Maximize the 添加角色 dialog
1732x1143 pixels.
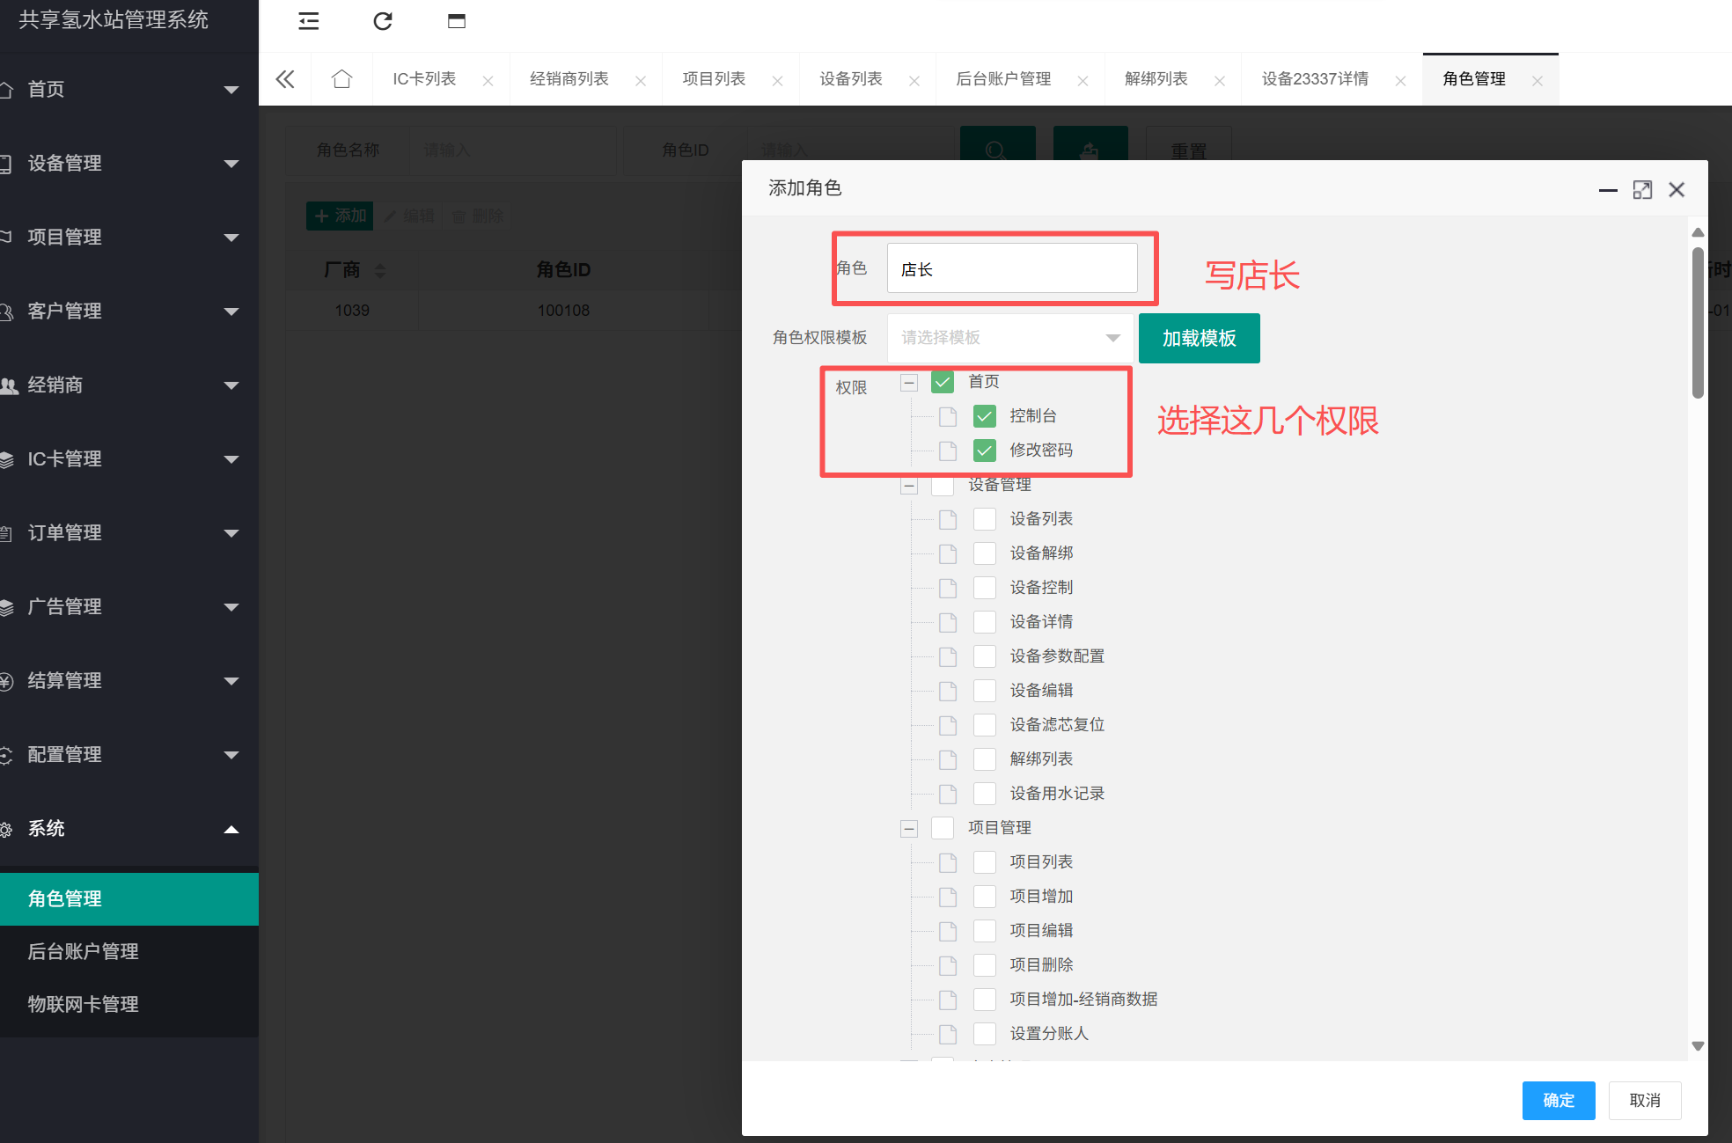1642,190
